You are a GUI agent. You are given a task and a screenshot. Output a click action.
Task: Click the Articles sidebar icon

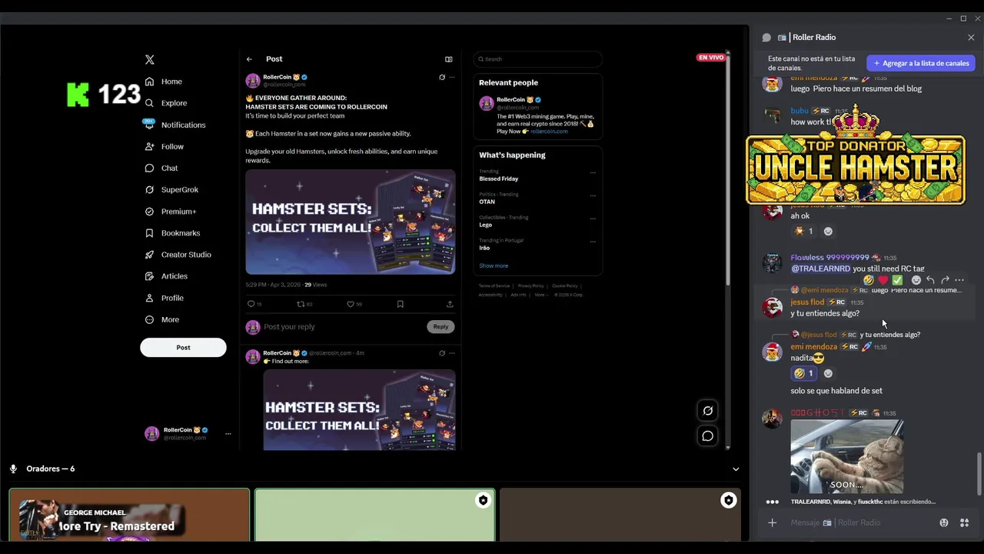[x=149, y=276]
